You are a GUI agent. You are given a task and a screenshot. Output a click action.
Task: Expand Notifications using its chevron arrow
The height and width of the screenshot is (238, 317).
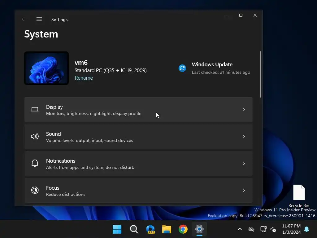pos(244,164)
